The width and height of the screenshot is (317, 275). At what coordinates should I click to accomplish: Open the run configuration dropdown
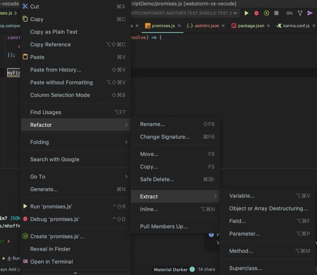tap(235, 13)
